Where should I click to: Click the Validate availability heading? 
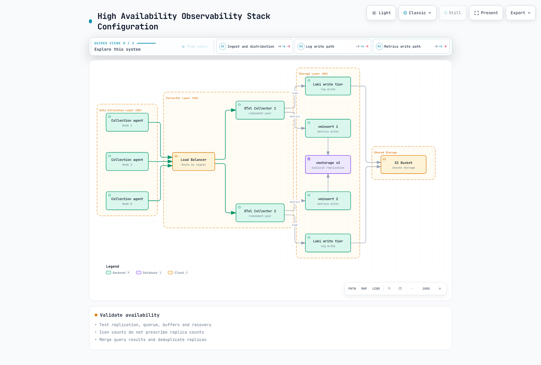[x=130, y=315]
